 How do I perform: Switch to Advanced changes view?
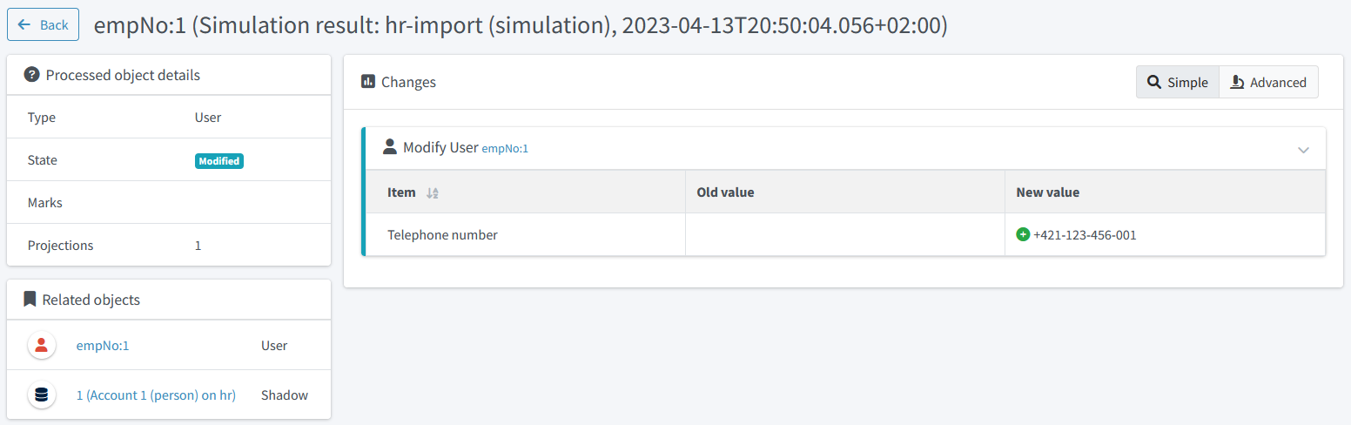(1268, 82)
